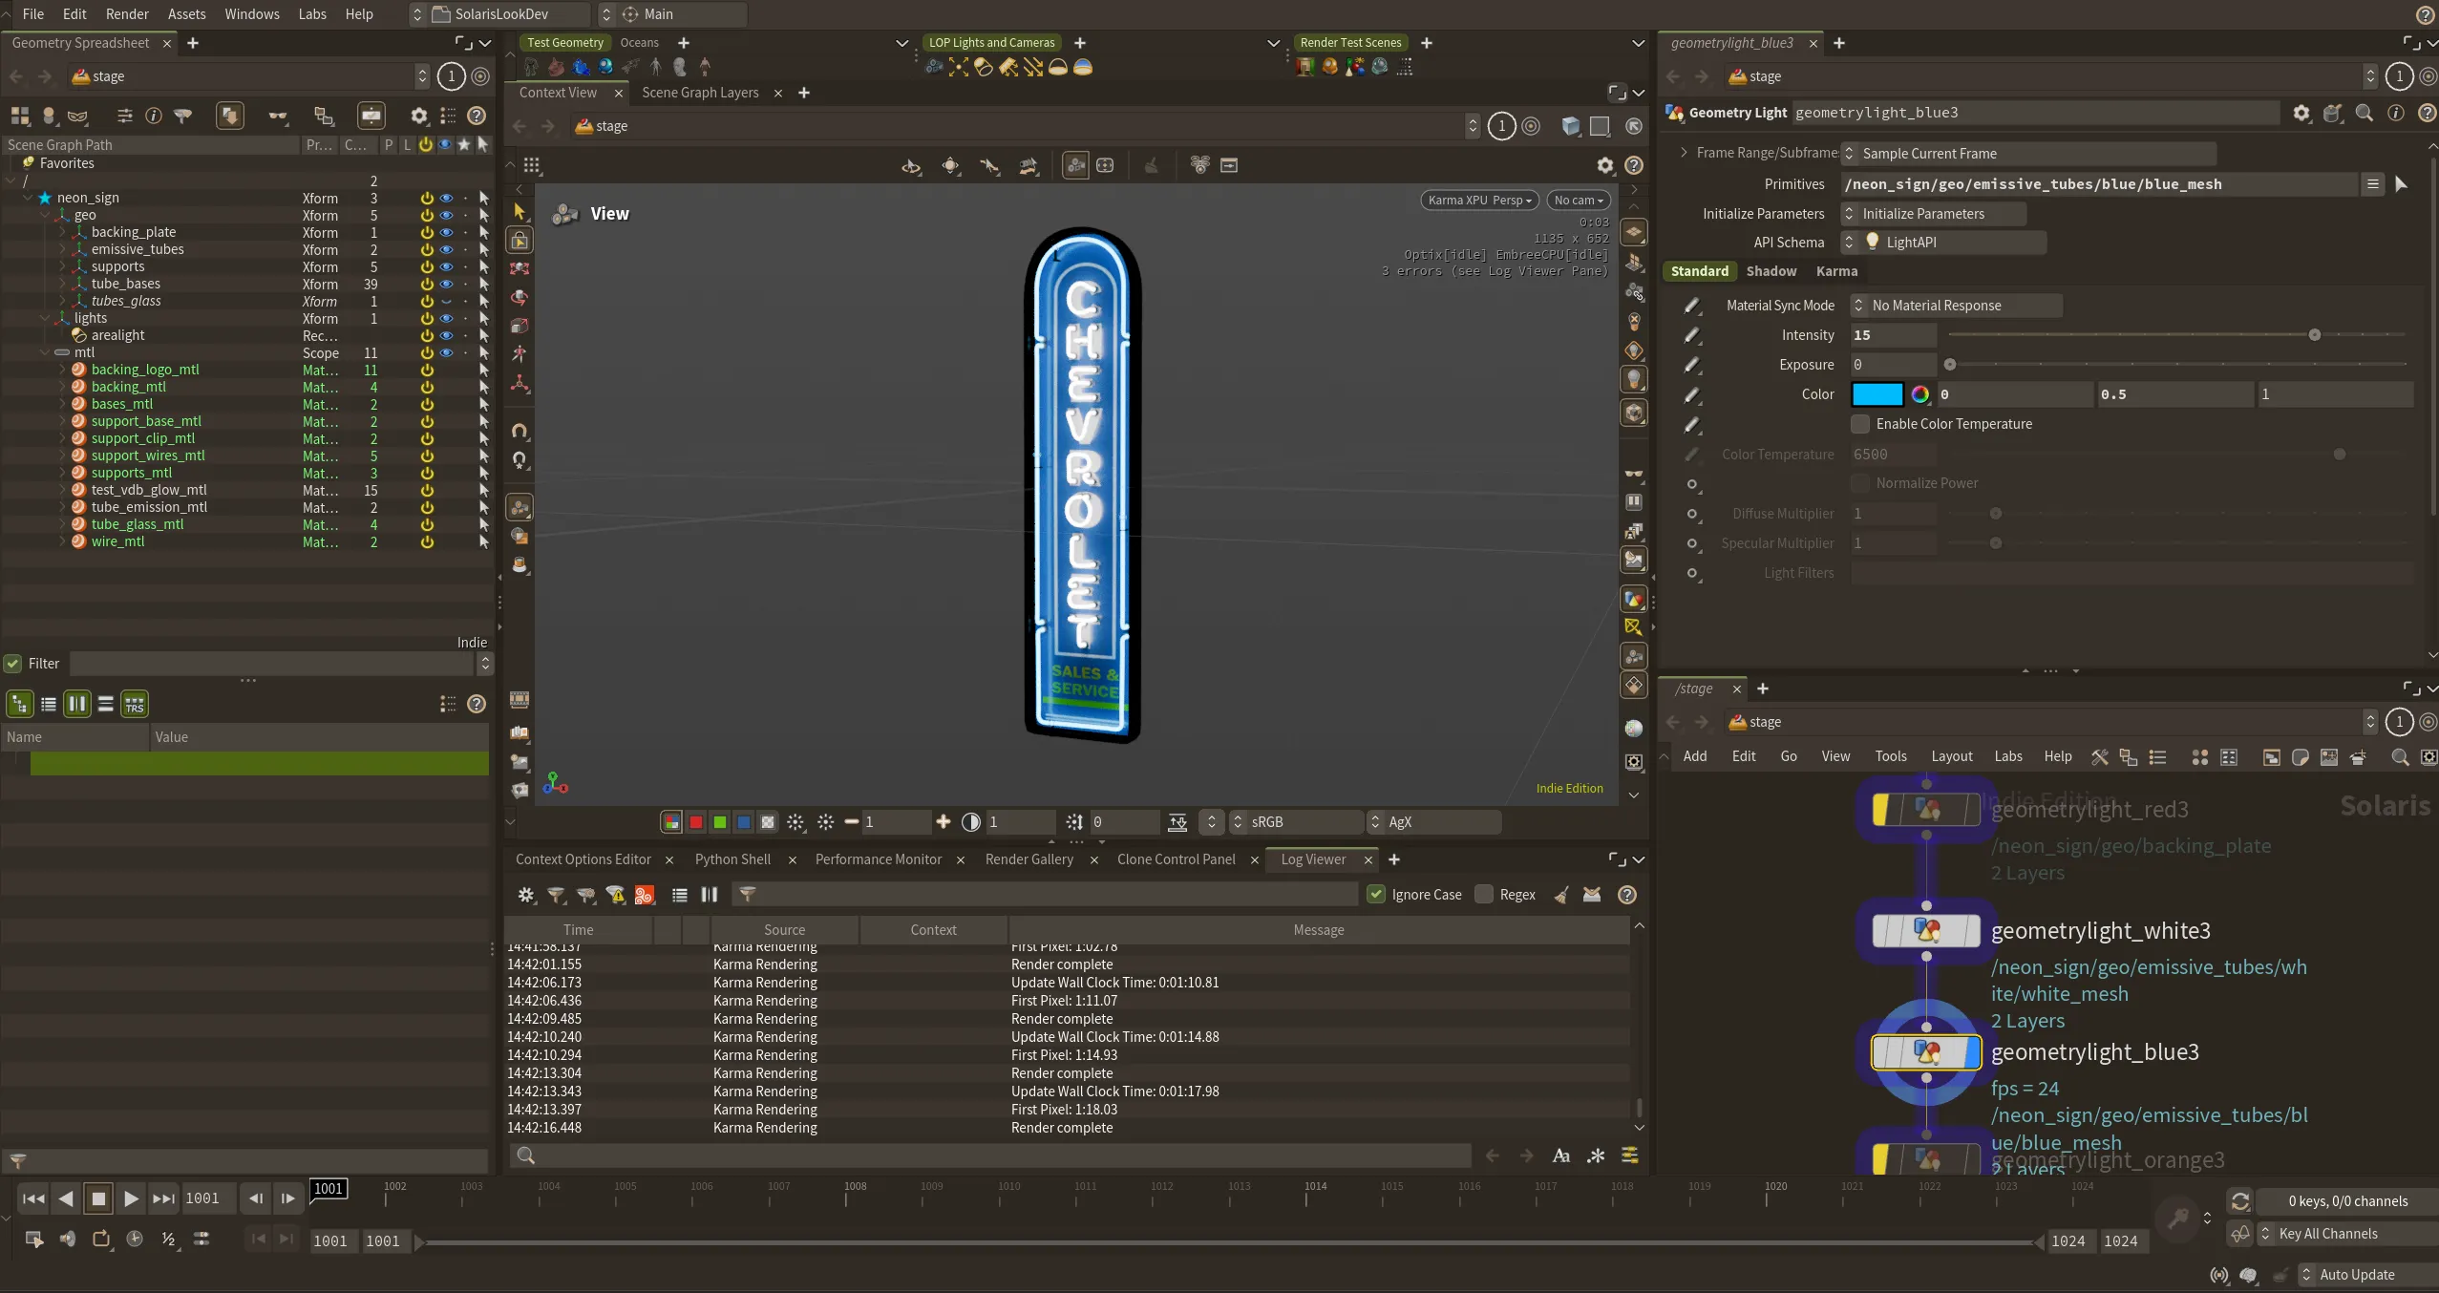Open the color wheel picker for Color
Viewport: 2439px width, 1293px height.
[1919, 394]
